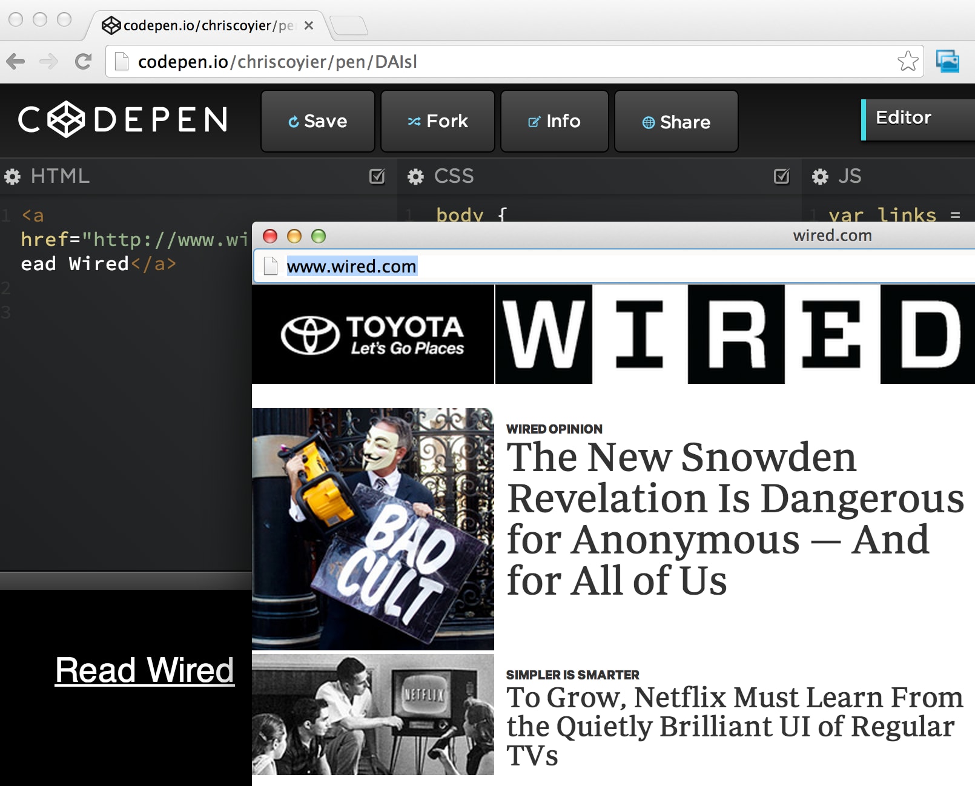This screenshot has height=786, width=975.
Task: Click the SIMPLER IS SMARTER label
Action: point(572,675)
